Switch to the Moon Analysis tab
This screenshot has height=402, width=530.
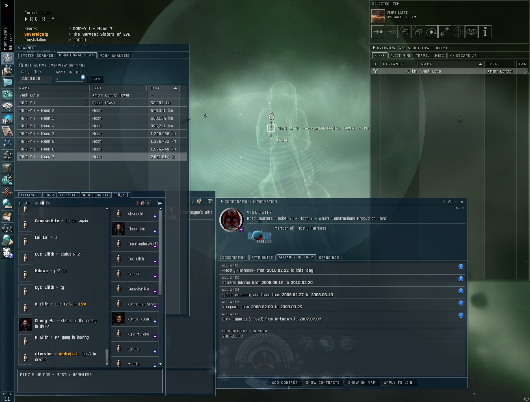click(x=115, y=56)
